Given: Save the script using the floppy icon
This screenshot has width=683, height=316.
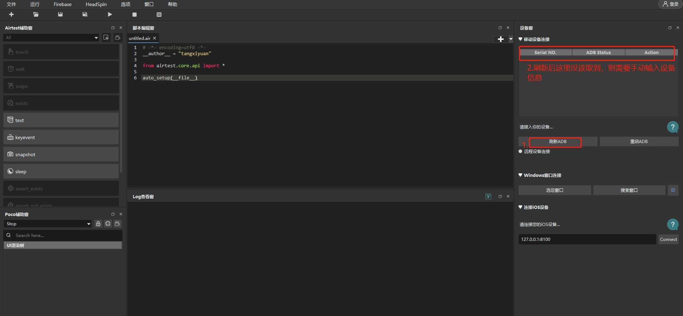Looking at the screenshot, I should [x=60, y=15].
